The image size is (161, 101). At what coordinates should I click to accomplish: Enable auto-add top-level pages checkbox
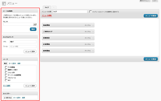91,12
